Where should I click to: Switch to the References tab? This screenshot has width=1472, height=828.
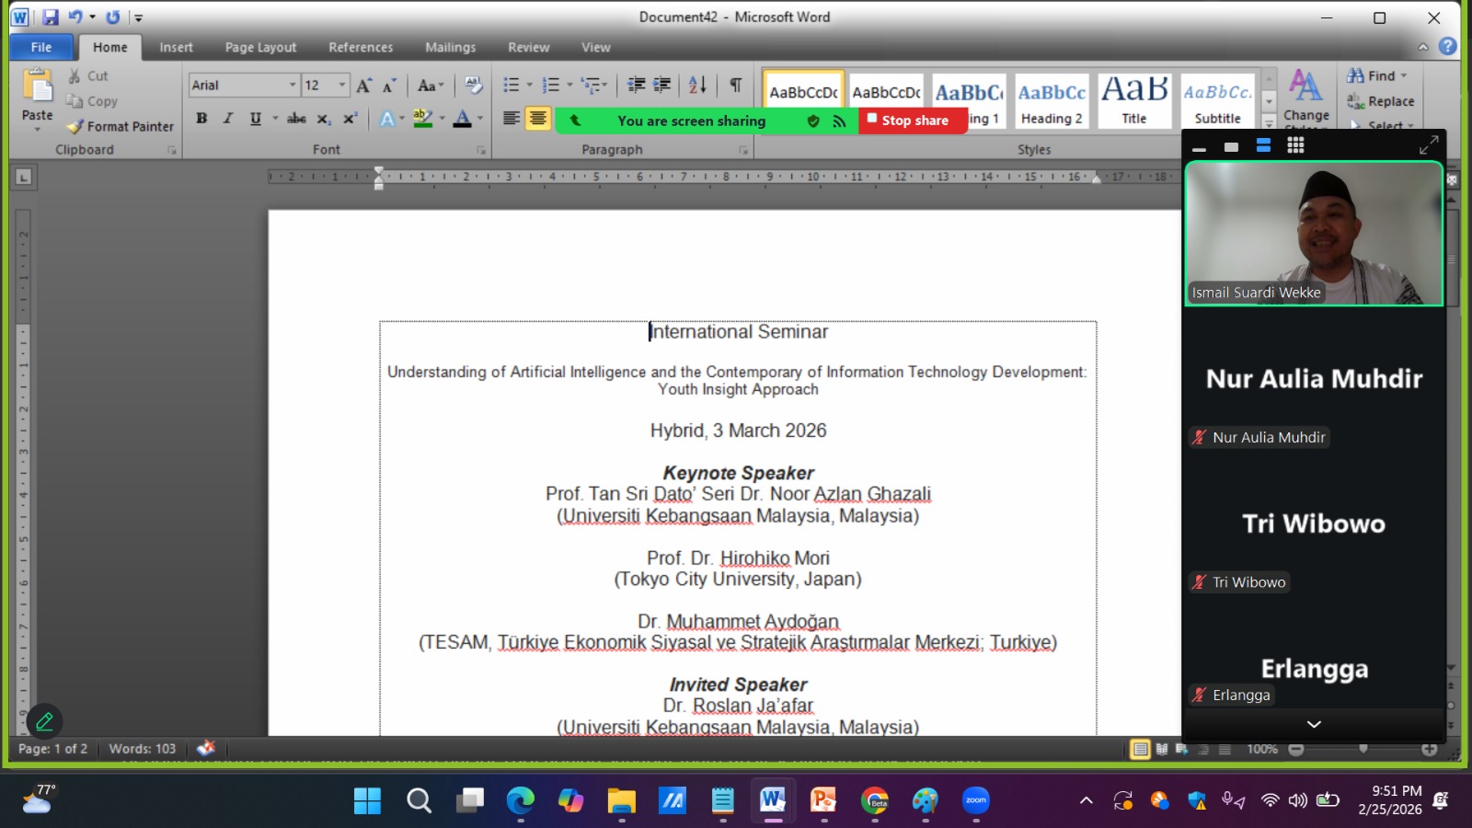pos(361,48)
